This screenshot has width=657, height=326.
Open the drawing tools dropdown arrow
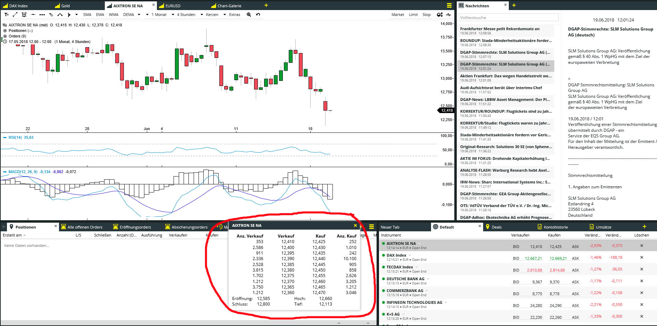click(x=76, y=15)
